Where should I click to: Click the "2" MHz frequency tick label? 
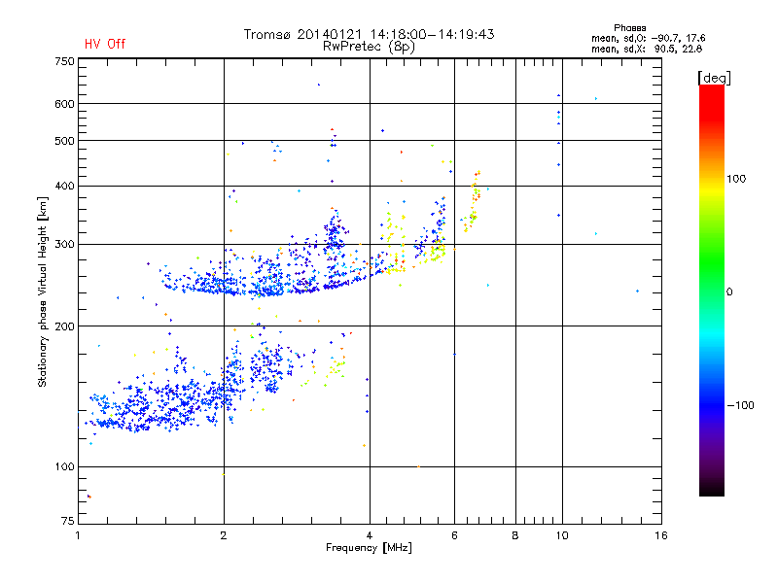224,535
